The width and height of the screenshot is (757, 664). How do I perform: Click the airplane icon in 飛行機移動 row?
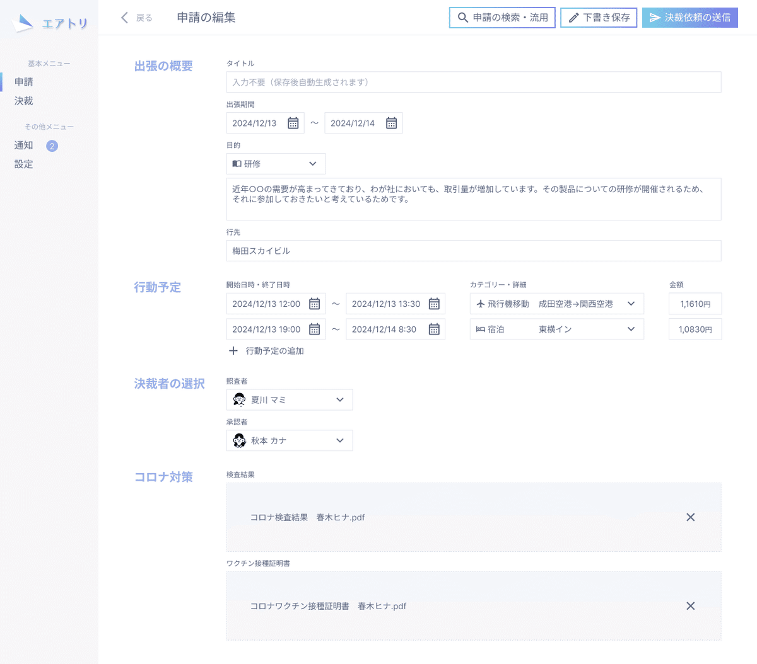(481, 304)
